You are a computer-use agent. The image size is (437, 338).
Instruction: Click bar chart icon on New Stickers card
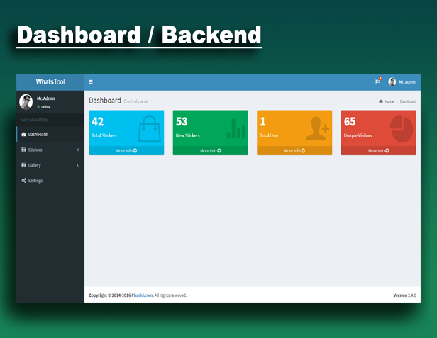click(236, 129)
